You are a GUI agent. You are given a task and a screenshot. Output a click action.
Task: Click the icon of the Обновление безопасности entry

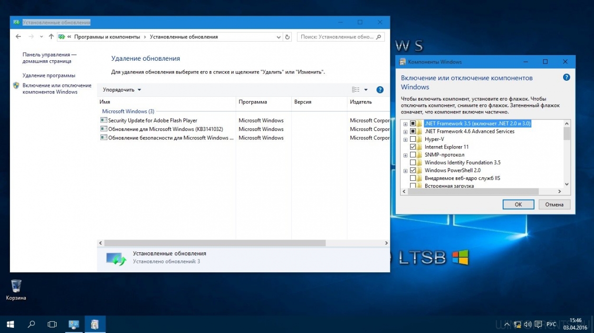point(104,138)
